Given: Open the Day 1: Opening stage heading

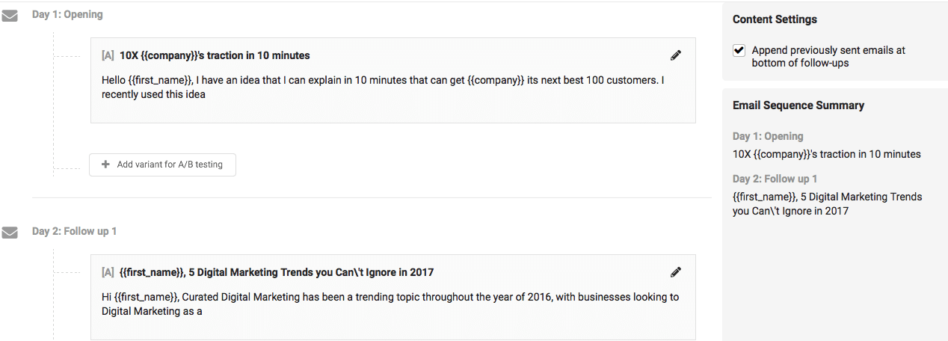Looking at the screenshot, I should (67, 14).
